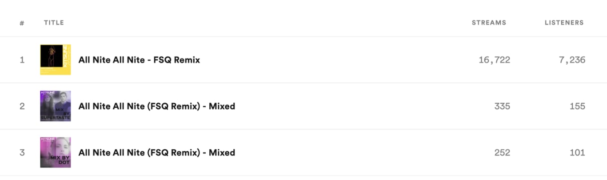Open the yellow Kitsune album cover thumbnail

coord(56,59)
